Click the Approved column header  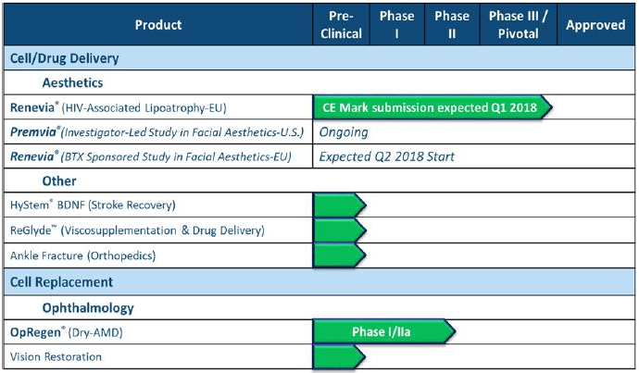click(x=595, y=25)
